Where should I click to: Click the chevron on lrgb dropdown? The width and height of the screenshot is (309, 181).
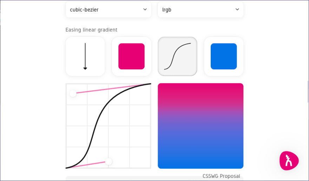(x=237, y=9)
